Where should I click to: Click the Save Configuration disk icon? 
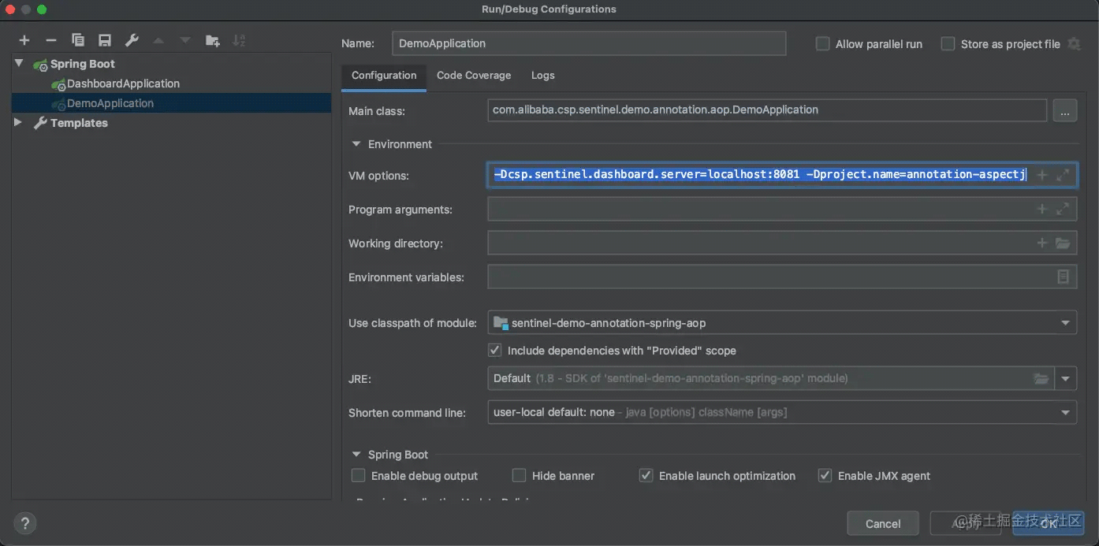[104, 40]
